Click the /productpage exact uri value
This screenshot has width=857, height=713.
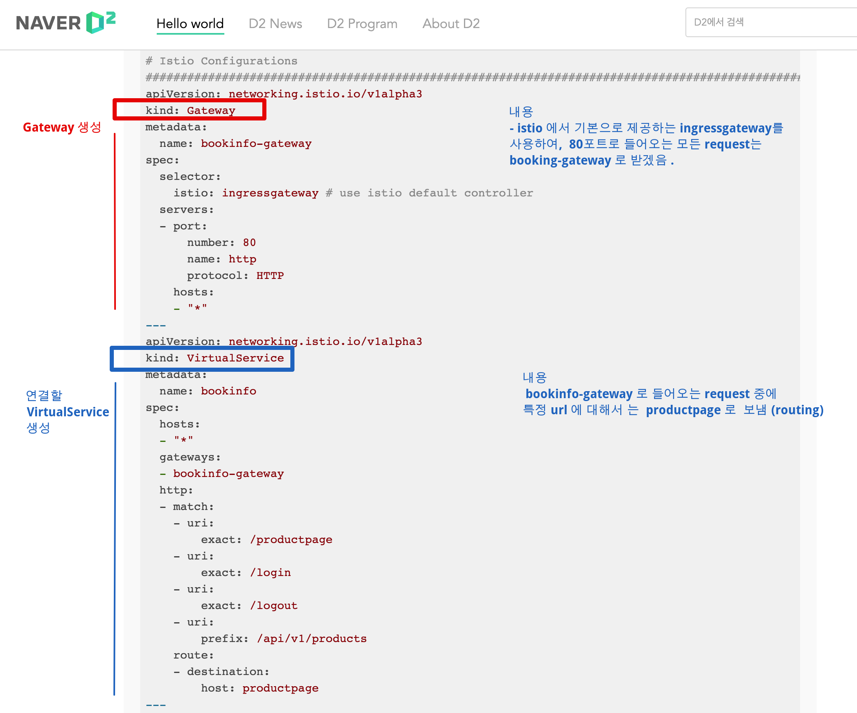pyautogui.click(x=291, y=540)
